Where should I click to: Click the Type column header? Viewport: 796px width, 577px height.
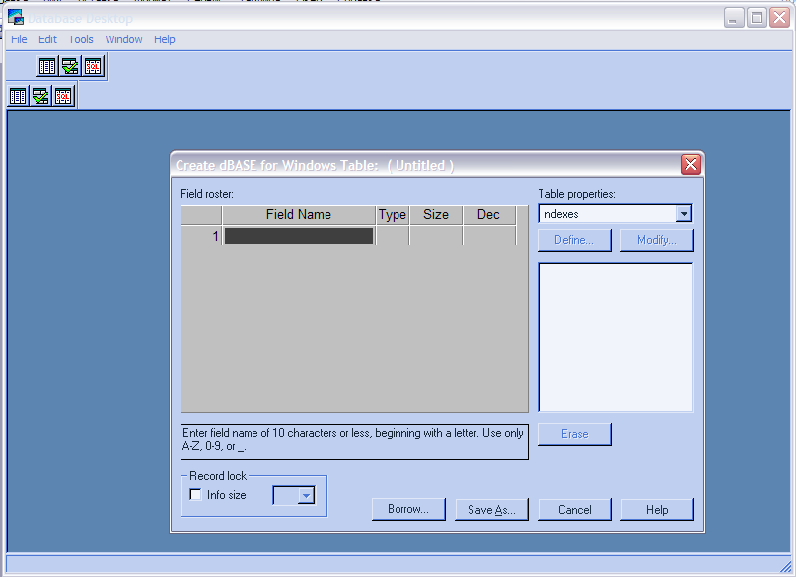393,215
